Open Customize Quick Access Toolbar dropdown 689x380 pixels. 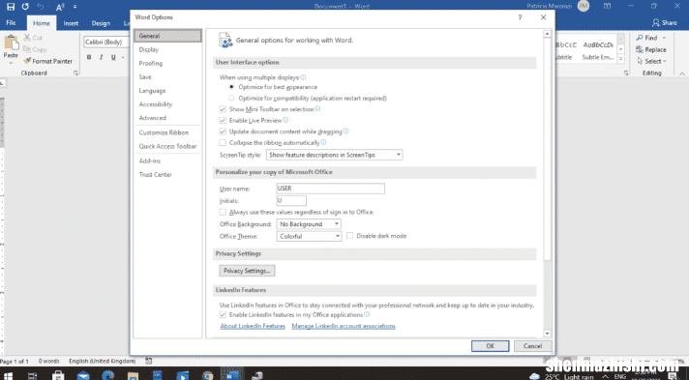(75, 7)
